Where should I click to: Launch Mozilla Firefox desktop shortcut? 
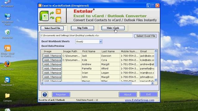pyautogui.click(x=7, y=66)
